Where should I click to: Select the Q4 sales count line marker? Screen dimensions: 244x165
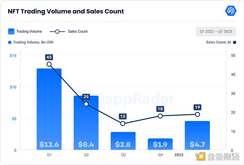[x=160, y=116]
